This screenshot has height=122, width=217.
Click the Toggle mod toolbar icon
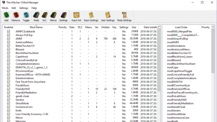click(26, 17)
